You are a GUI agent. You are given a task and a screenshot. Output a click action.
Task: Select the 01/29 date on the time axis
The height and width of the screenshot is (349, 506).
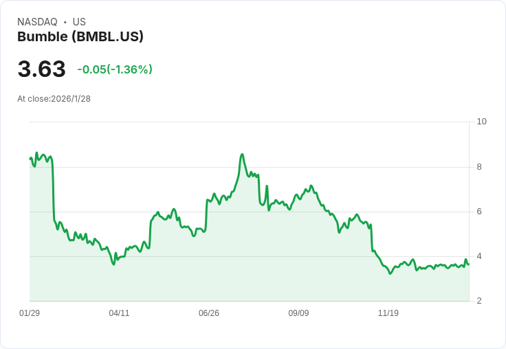click(30, 313)
